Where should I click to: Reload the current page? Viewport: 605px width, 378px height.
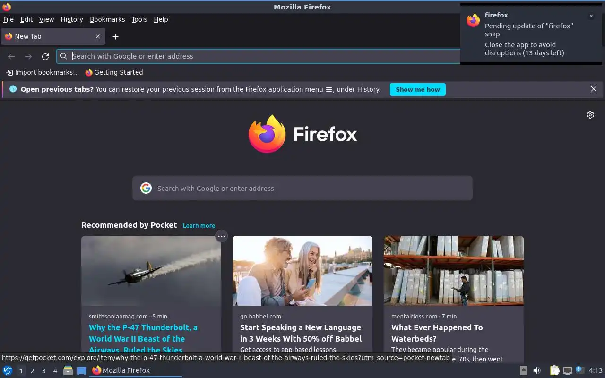(45, 56)
